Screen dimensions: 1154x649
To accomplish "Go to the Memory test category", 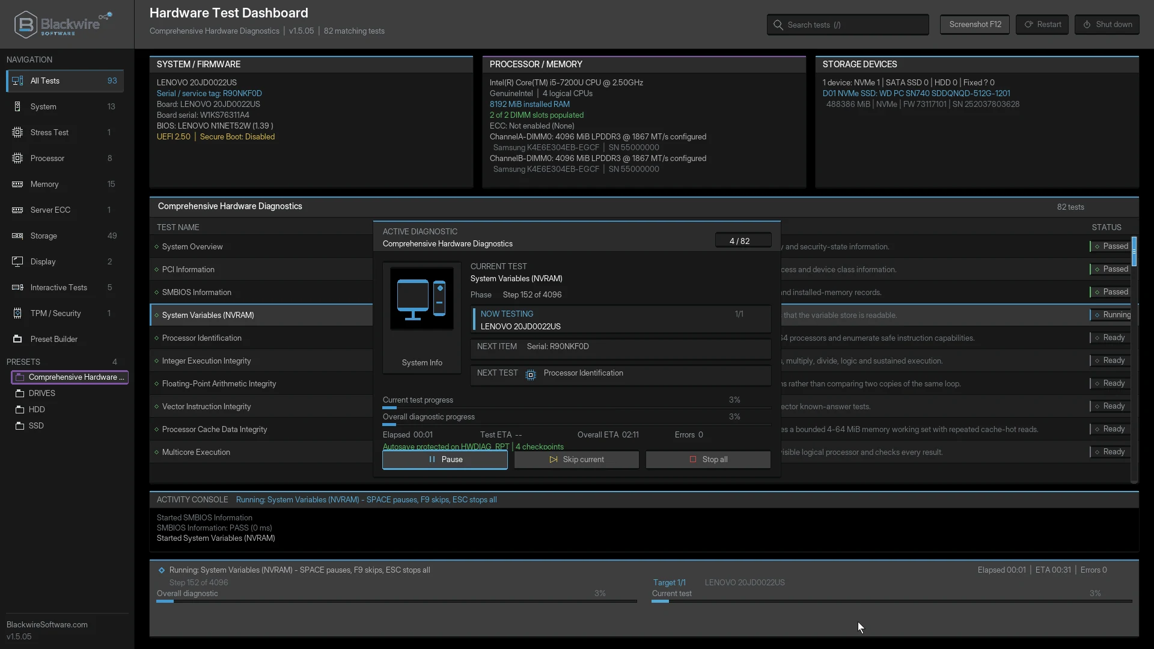I will coord(65,184).
